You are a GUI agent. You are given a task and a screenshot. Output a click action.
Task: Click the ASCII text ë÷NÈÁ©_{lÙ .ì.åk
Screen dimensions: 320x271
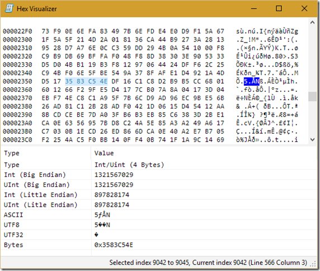[x=267, y=98]
